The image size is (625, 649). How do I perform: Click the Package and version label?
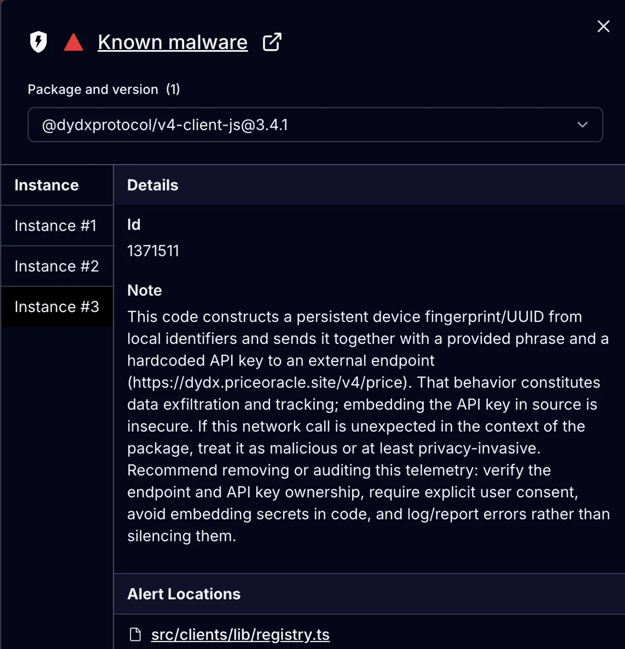(x=104, y=89)
